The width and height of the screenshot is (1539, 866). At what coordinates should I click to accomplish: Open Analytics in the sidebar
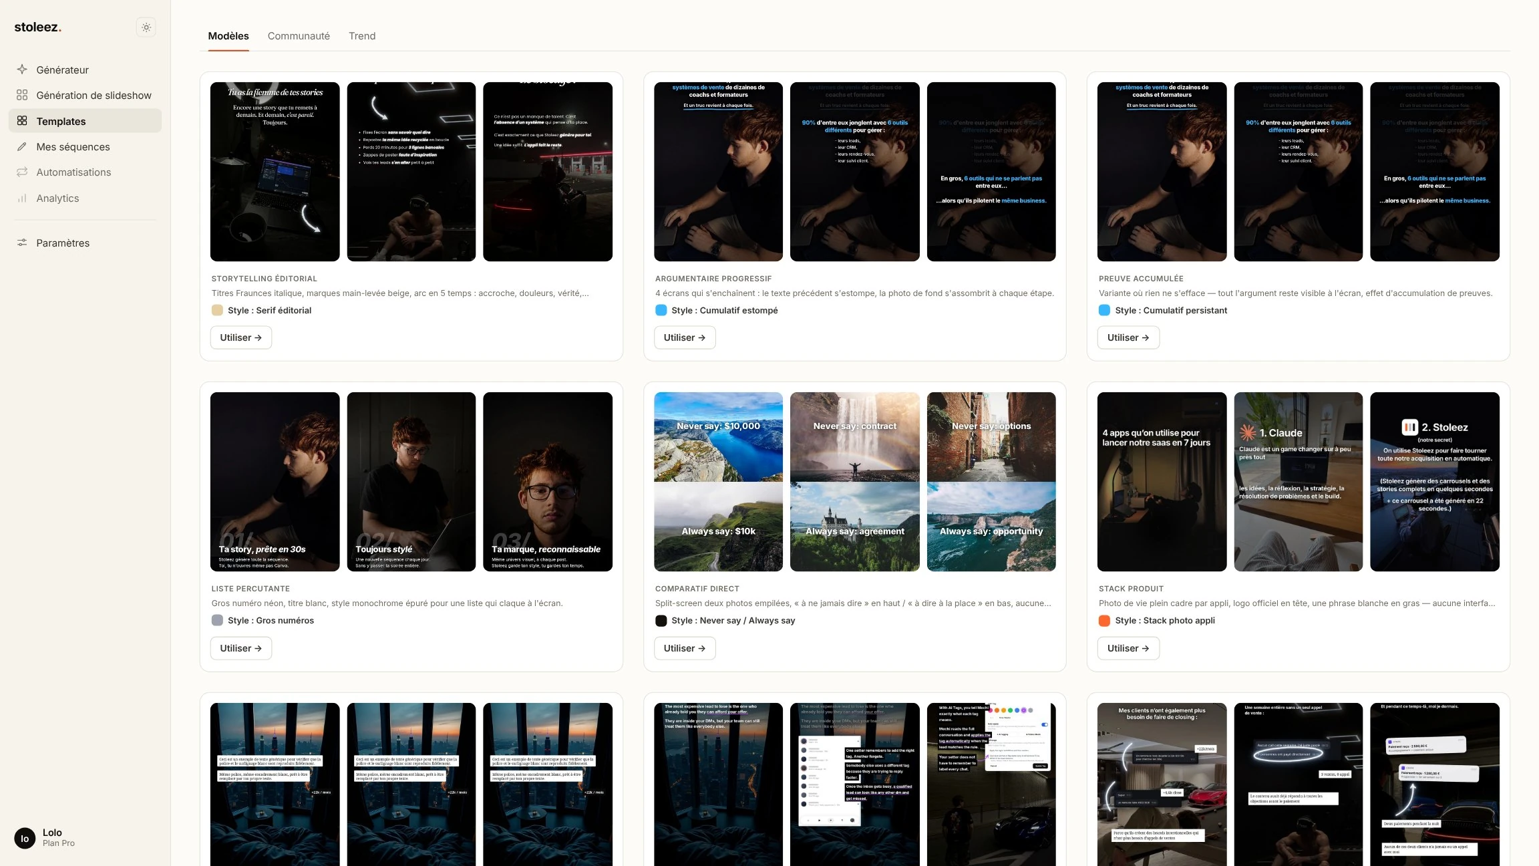coord(85,198)
